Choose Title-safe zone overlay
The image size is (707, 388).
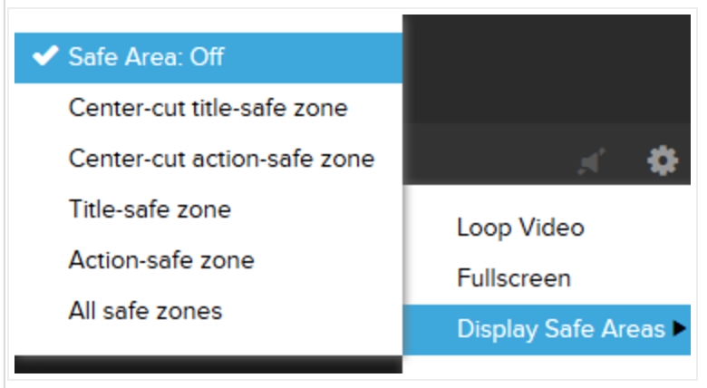(208, 209)
